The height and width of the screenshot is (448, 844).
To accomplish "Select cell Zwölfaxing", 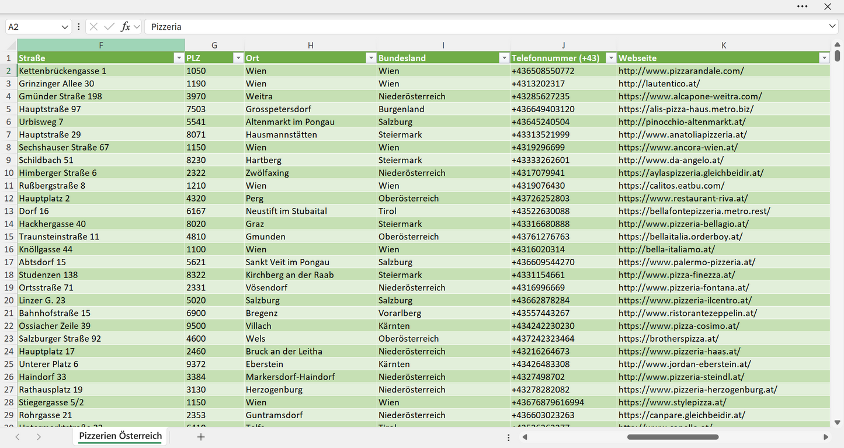I will point(310,173).
